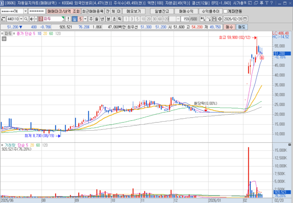Click the account password input field
This screenshot has width=293, height=203.
click(37, 11)
